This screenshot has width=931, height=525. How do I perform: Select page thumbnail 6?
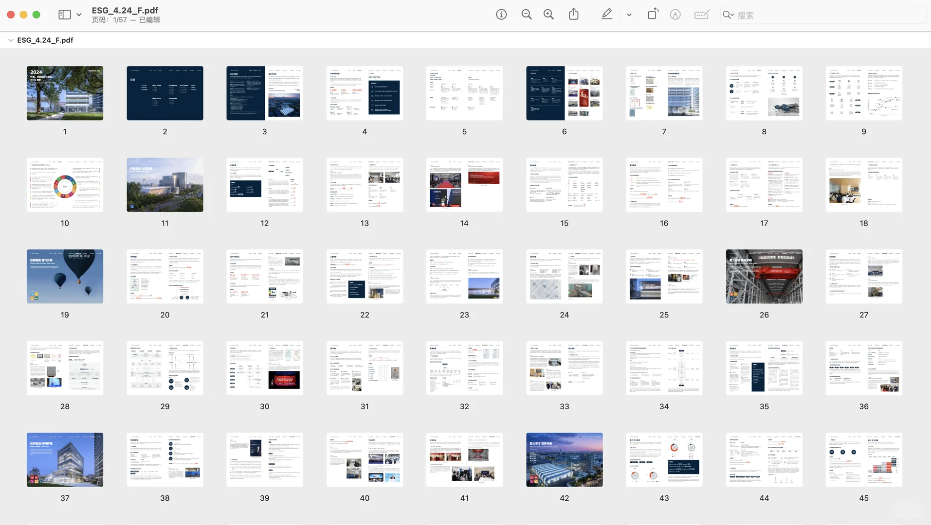click(x=565, y=93)
